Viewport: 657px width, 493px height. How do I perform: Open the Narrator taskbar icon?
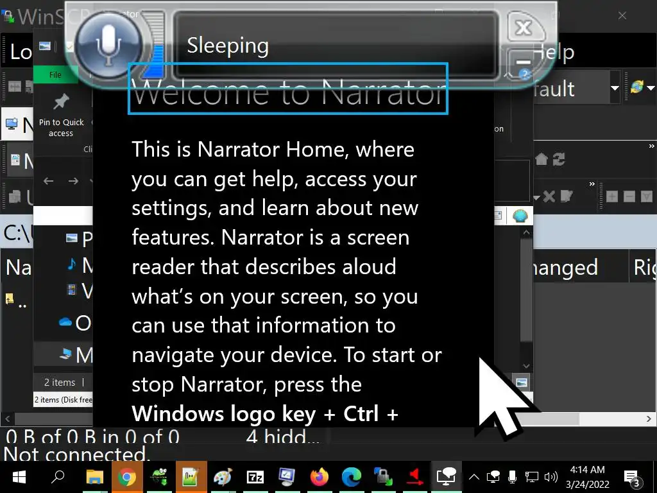447,477
